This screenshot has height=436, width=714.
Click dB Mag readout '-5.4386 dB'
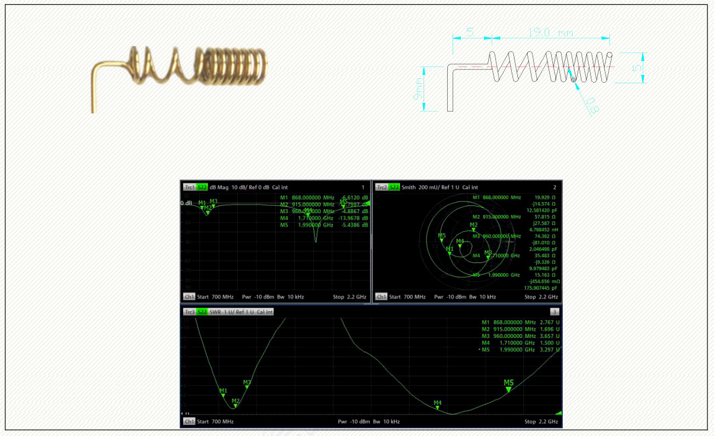pyautogui.click(x=355, y=225)
